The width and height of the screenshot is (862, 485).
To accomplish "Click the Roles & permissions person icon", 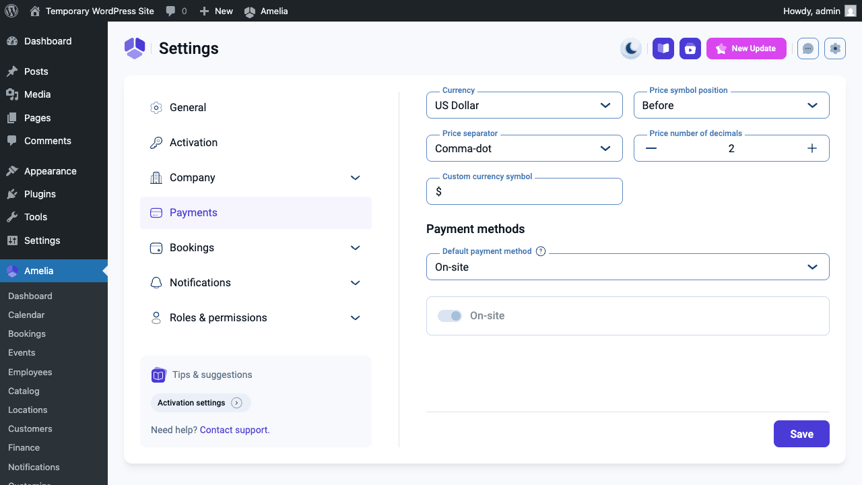I will pos(156,317).
